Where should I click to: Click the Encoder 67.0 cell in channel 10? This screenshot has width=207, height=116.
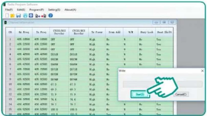(79, 84)
